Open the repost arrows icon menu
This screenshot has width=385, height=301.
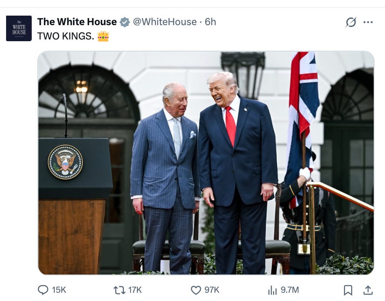[119, 290]
